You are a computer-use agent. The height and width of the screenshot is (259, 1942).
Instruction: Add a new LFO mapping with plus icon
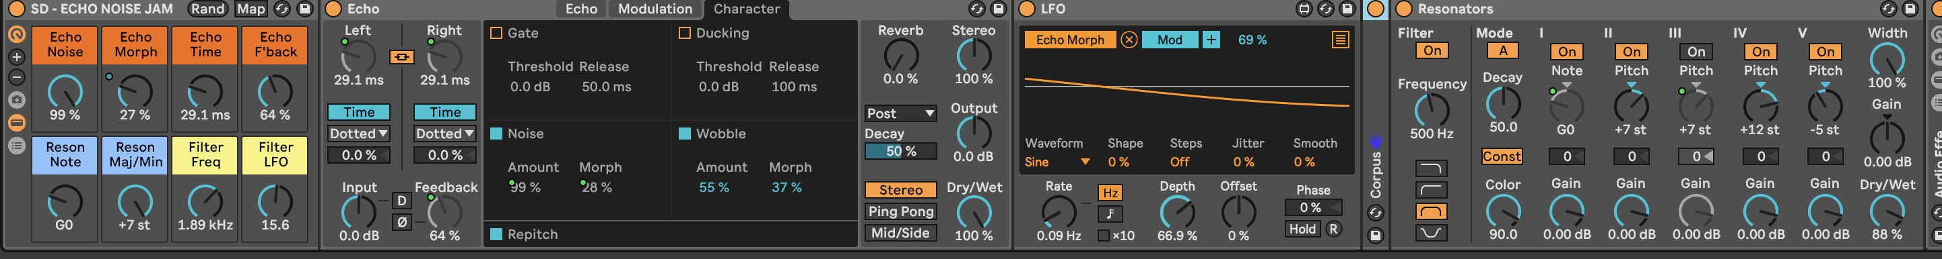coord(1211,40)
